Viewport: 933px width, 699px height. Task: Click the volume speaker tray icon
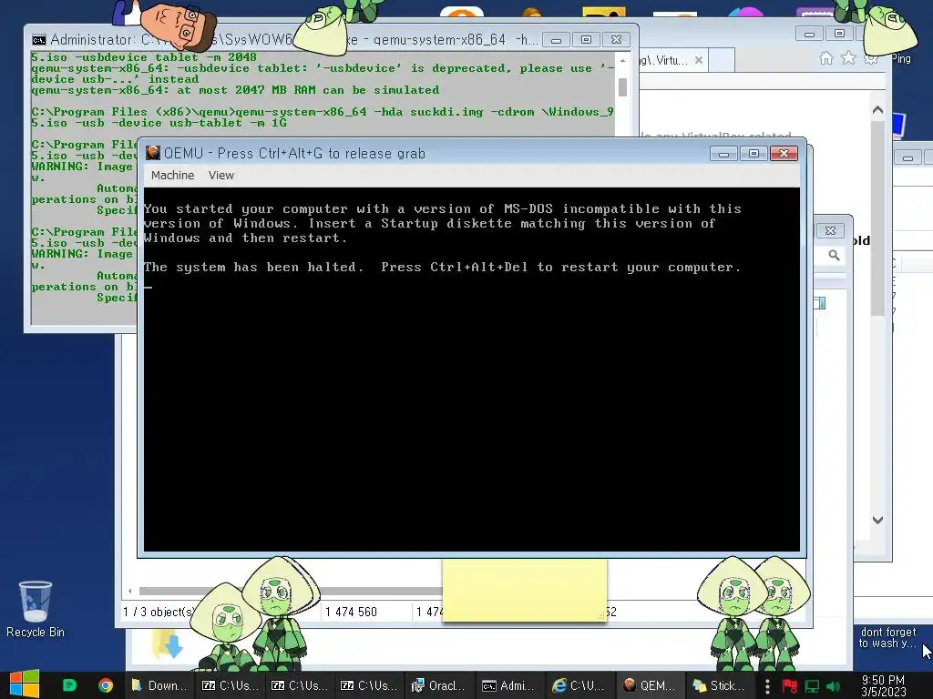[834, 686]
